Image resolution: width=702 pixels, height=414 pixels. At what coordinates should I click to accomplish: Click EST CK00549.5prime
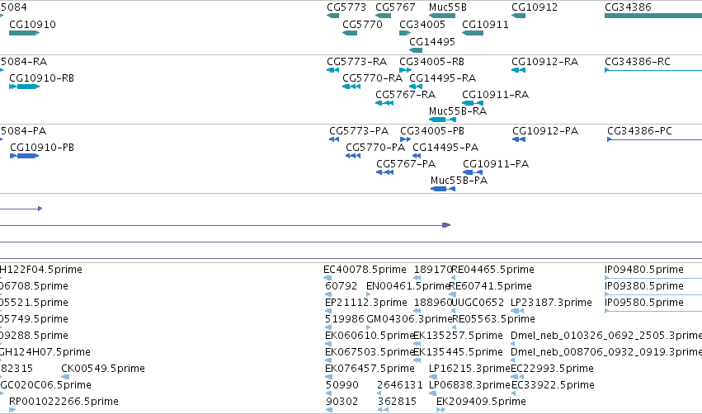point(103,369)
